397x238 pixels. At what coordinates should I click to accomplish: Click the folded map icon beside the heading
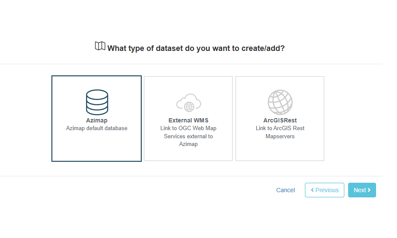tap(100, 46)
